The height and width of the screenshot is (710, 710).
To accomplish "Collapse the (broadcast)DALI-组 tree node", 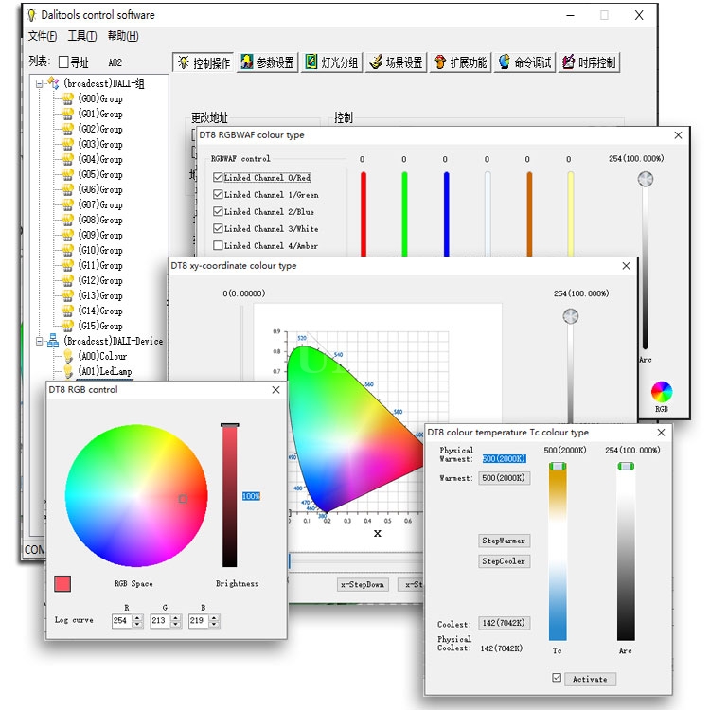I will tap(40, 83).
